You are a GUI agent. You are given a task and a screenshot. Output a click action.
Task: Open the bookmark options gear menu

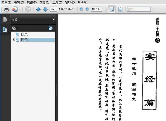pyautogui.click(x=14, y=28)
